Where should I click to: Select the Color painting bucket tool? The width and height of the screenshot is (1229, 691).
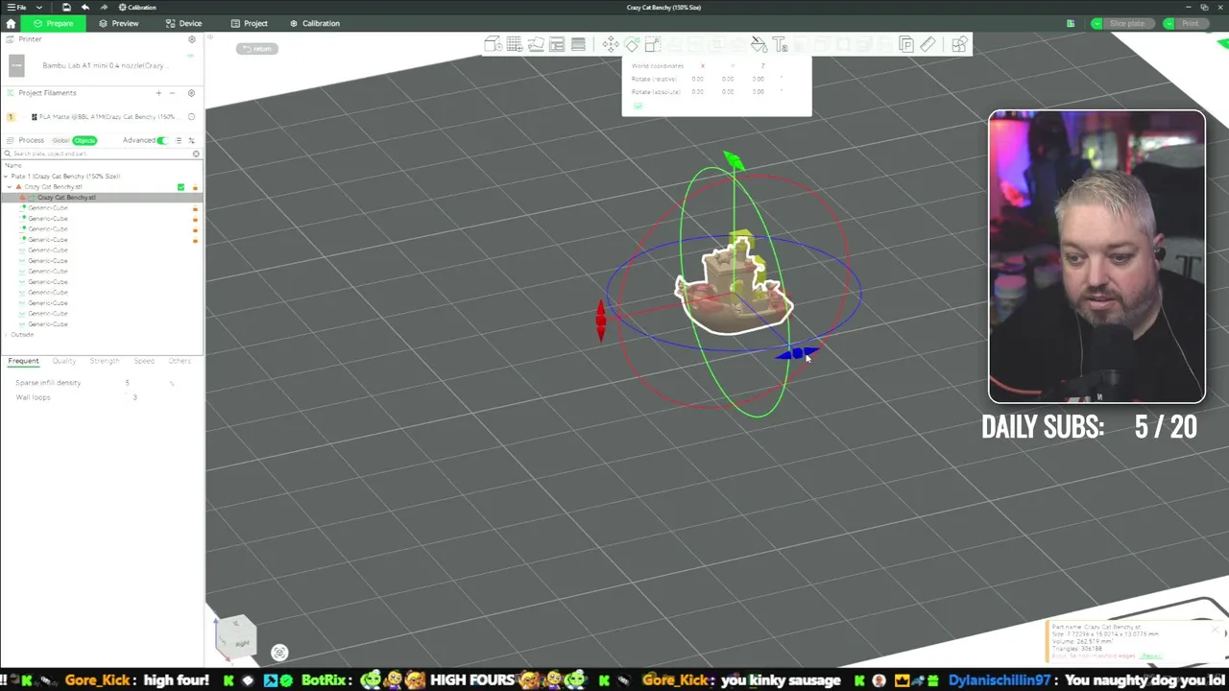click(759, 44)
